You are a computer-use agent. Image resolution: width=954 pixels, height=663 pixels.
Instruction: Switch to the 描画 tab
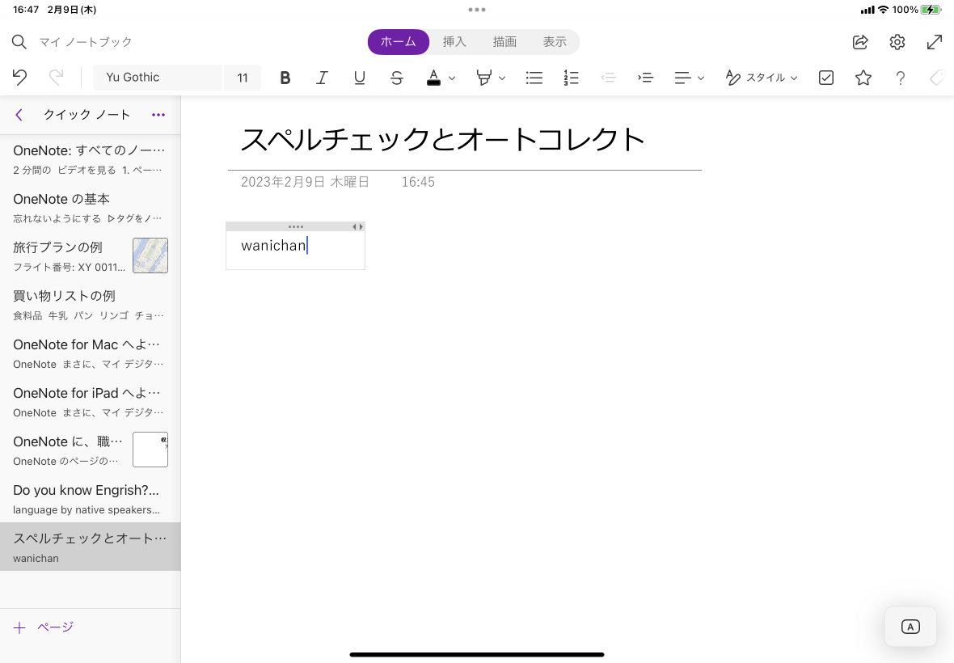(x=504, y=42)
